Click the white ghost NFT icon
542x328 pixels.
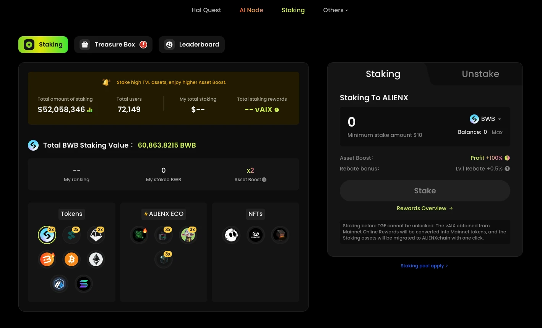pyautogui.click(x=231, y=235)
